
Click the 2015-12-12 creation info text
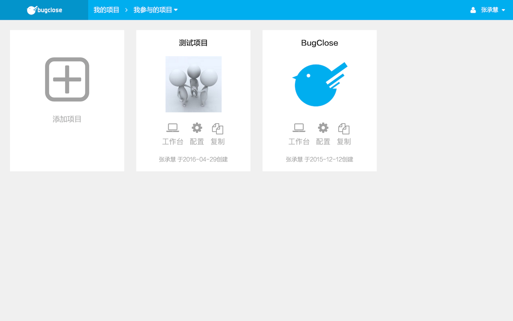point(319,159)
